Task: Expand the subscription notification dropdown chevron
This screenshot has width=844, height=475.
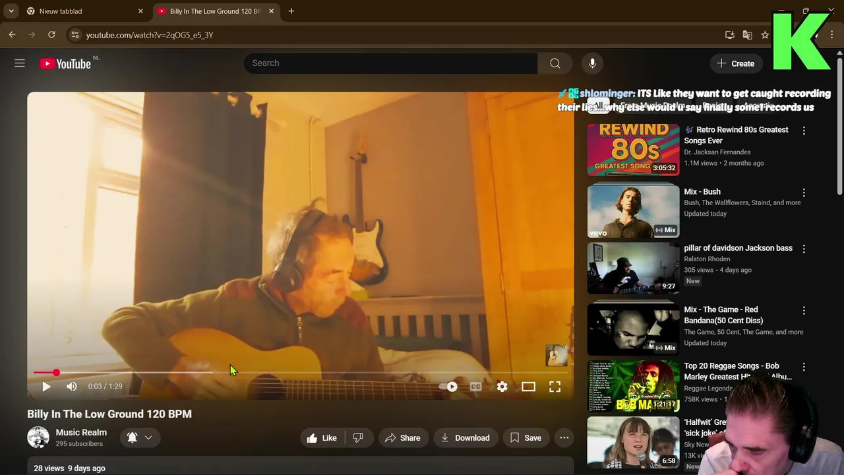Action: 148,437
